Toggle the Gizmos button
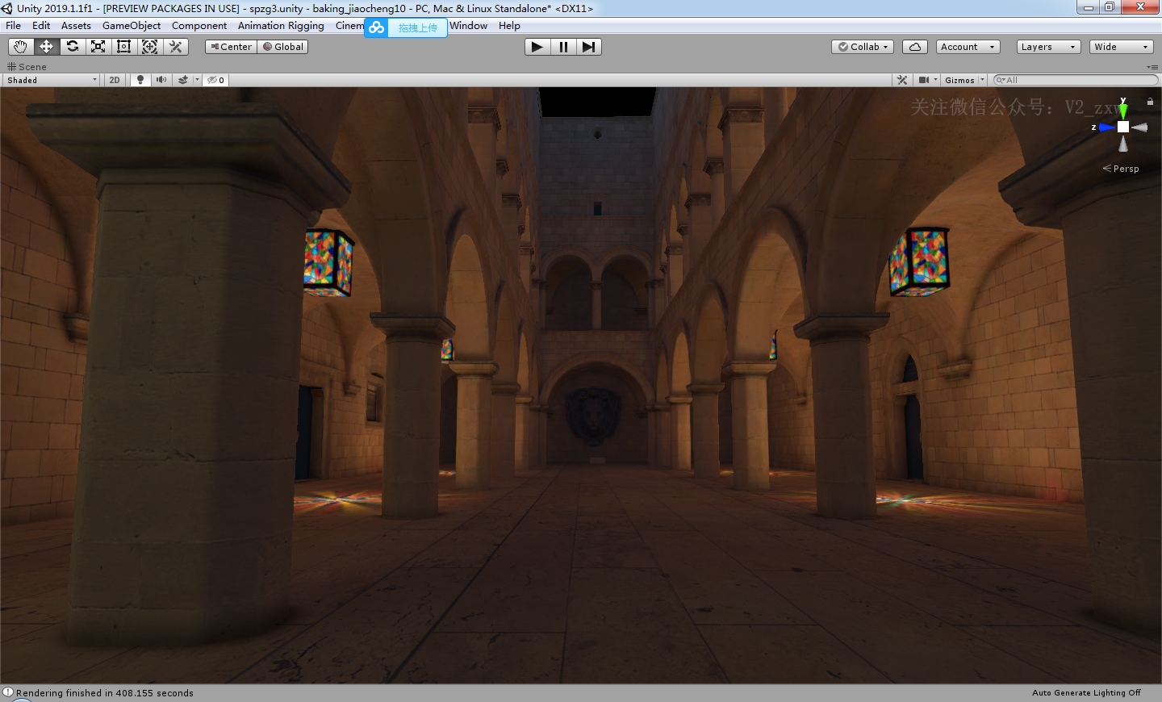 point(959,80)
